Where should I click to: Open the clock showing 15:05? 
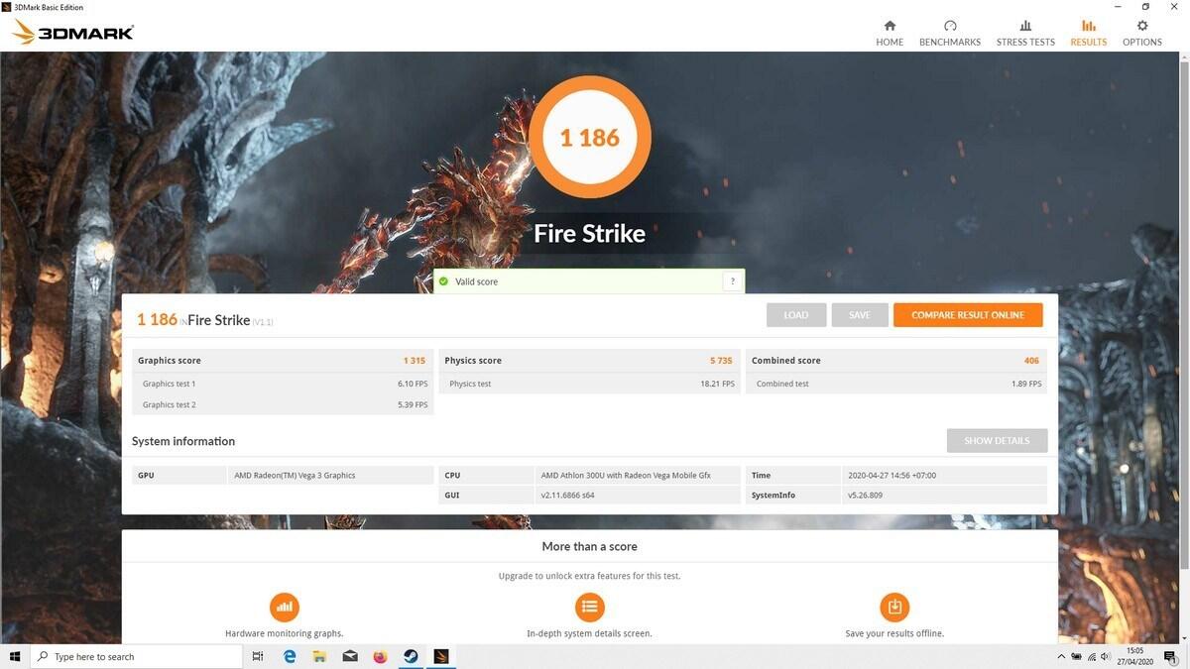point(1134,656)
